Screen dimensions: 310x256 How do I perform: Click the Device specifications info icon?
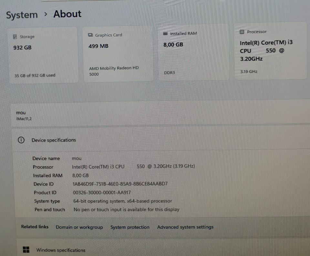pyautogui.click(x=21, y=140)
